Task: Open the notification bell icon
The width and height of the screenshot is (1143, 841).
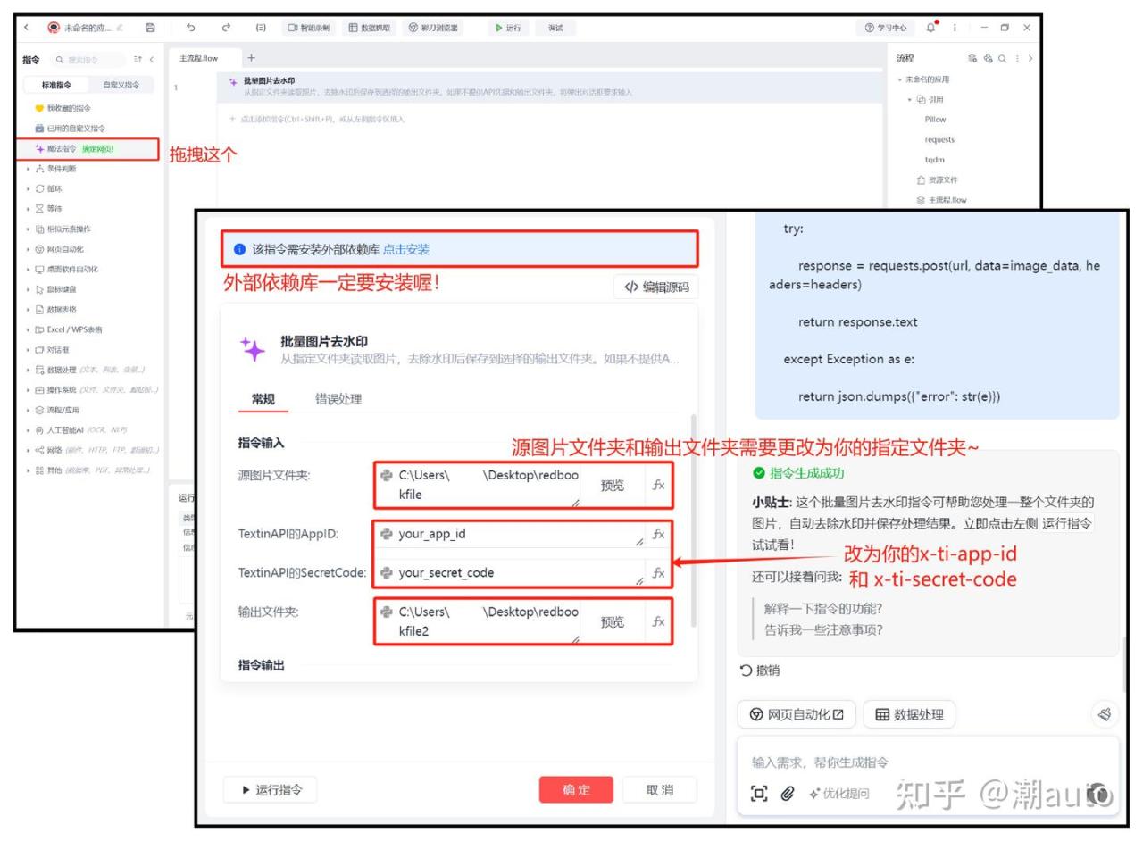Action: pos(932,28)
